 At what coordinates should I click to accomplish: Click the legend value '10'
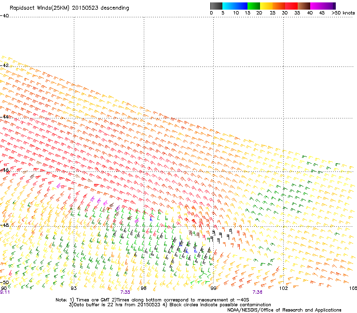(236, 13)
